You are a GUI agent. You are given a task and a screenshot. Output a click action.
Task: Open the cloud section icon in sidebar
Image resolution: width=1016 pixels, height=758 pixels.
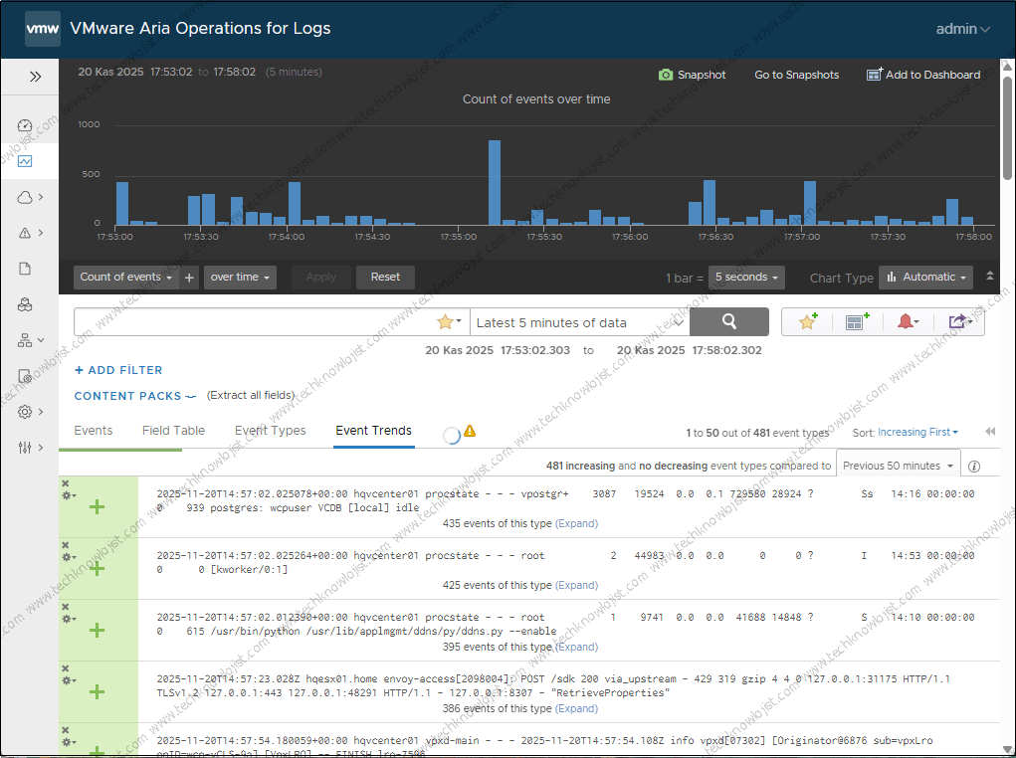pos(25,197)
